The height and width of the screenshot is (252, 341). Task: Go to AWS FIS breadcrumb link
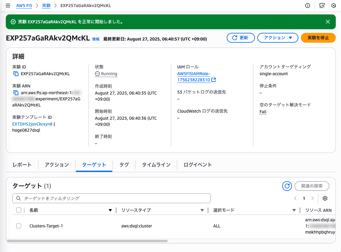(x=24, y=6)
